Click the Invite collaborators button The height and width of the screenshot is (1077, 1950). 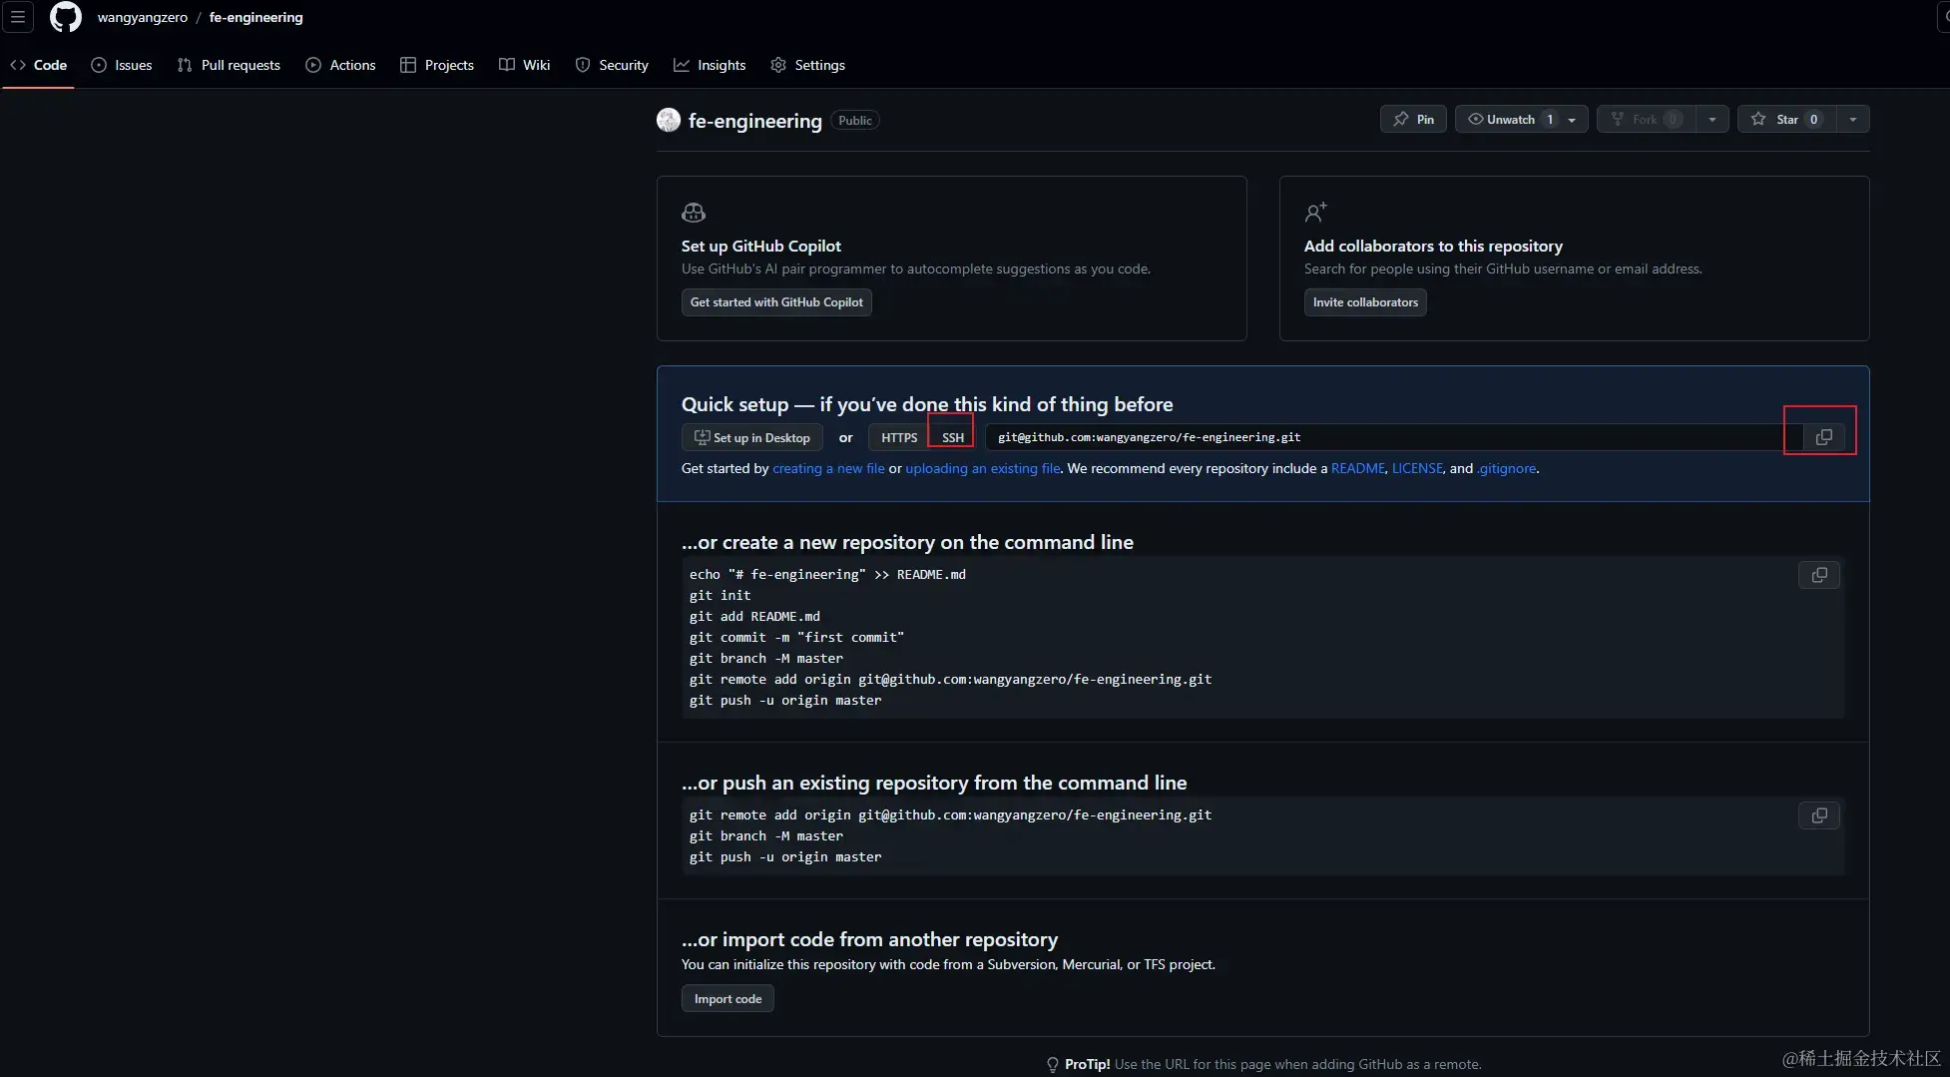1365,302
